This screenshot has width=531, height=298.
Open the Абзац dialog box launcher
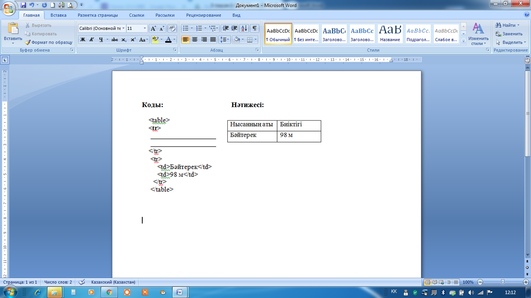click(x=257, y=50)
